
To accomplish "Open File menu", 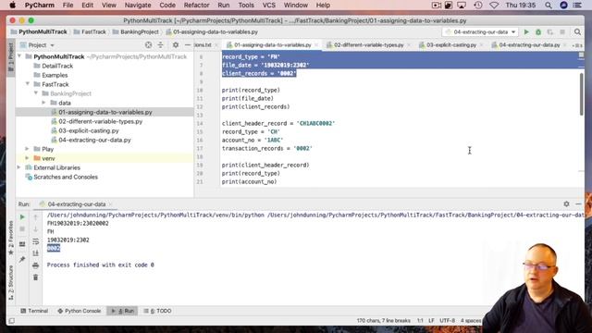I will click(x=68, y=6).
